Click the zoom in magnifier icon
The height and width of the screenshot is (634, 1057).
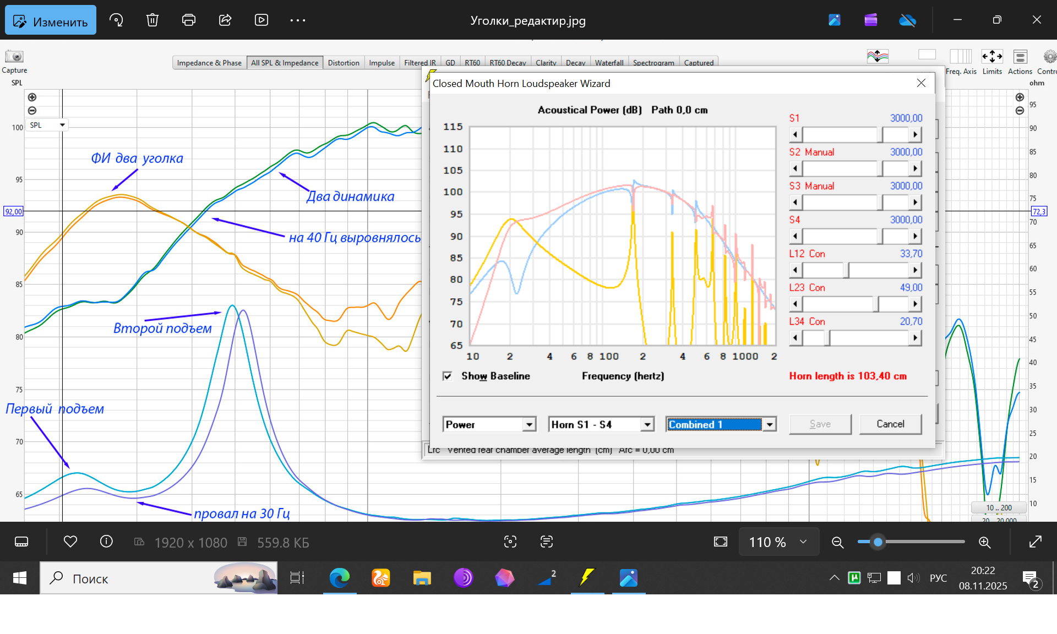(x=985, y=543)
